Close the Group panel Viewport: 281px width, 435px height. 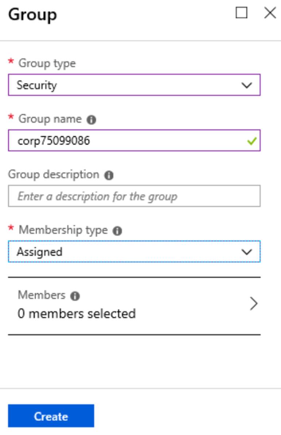270,13
